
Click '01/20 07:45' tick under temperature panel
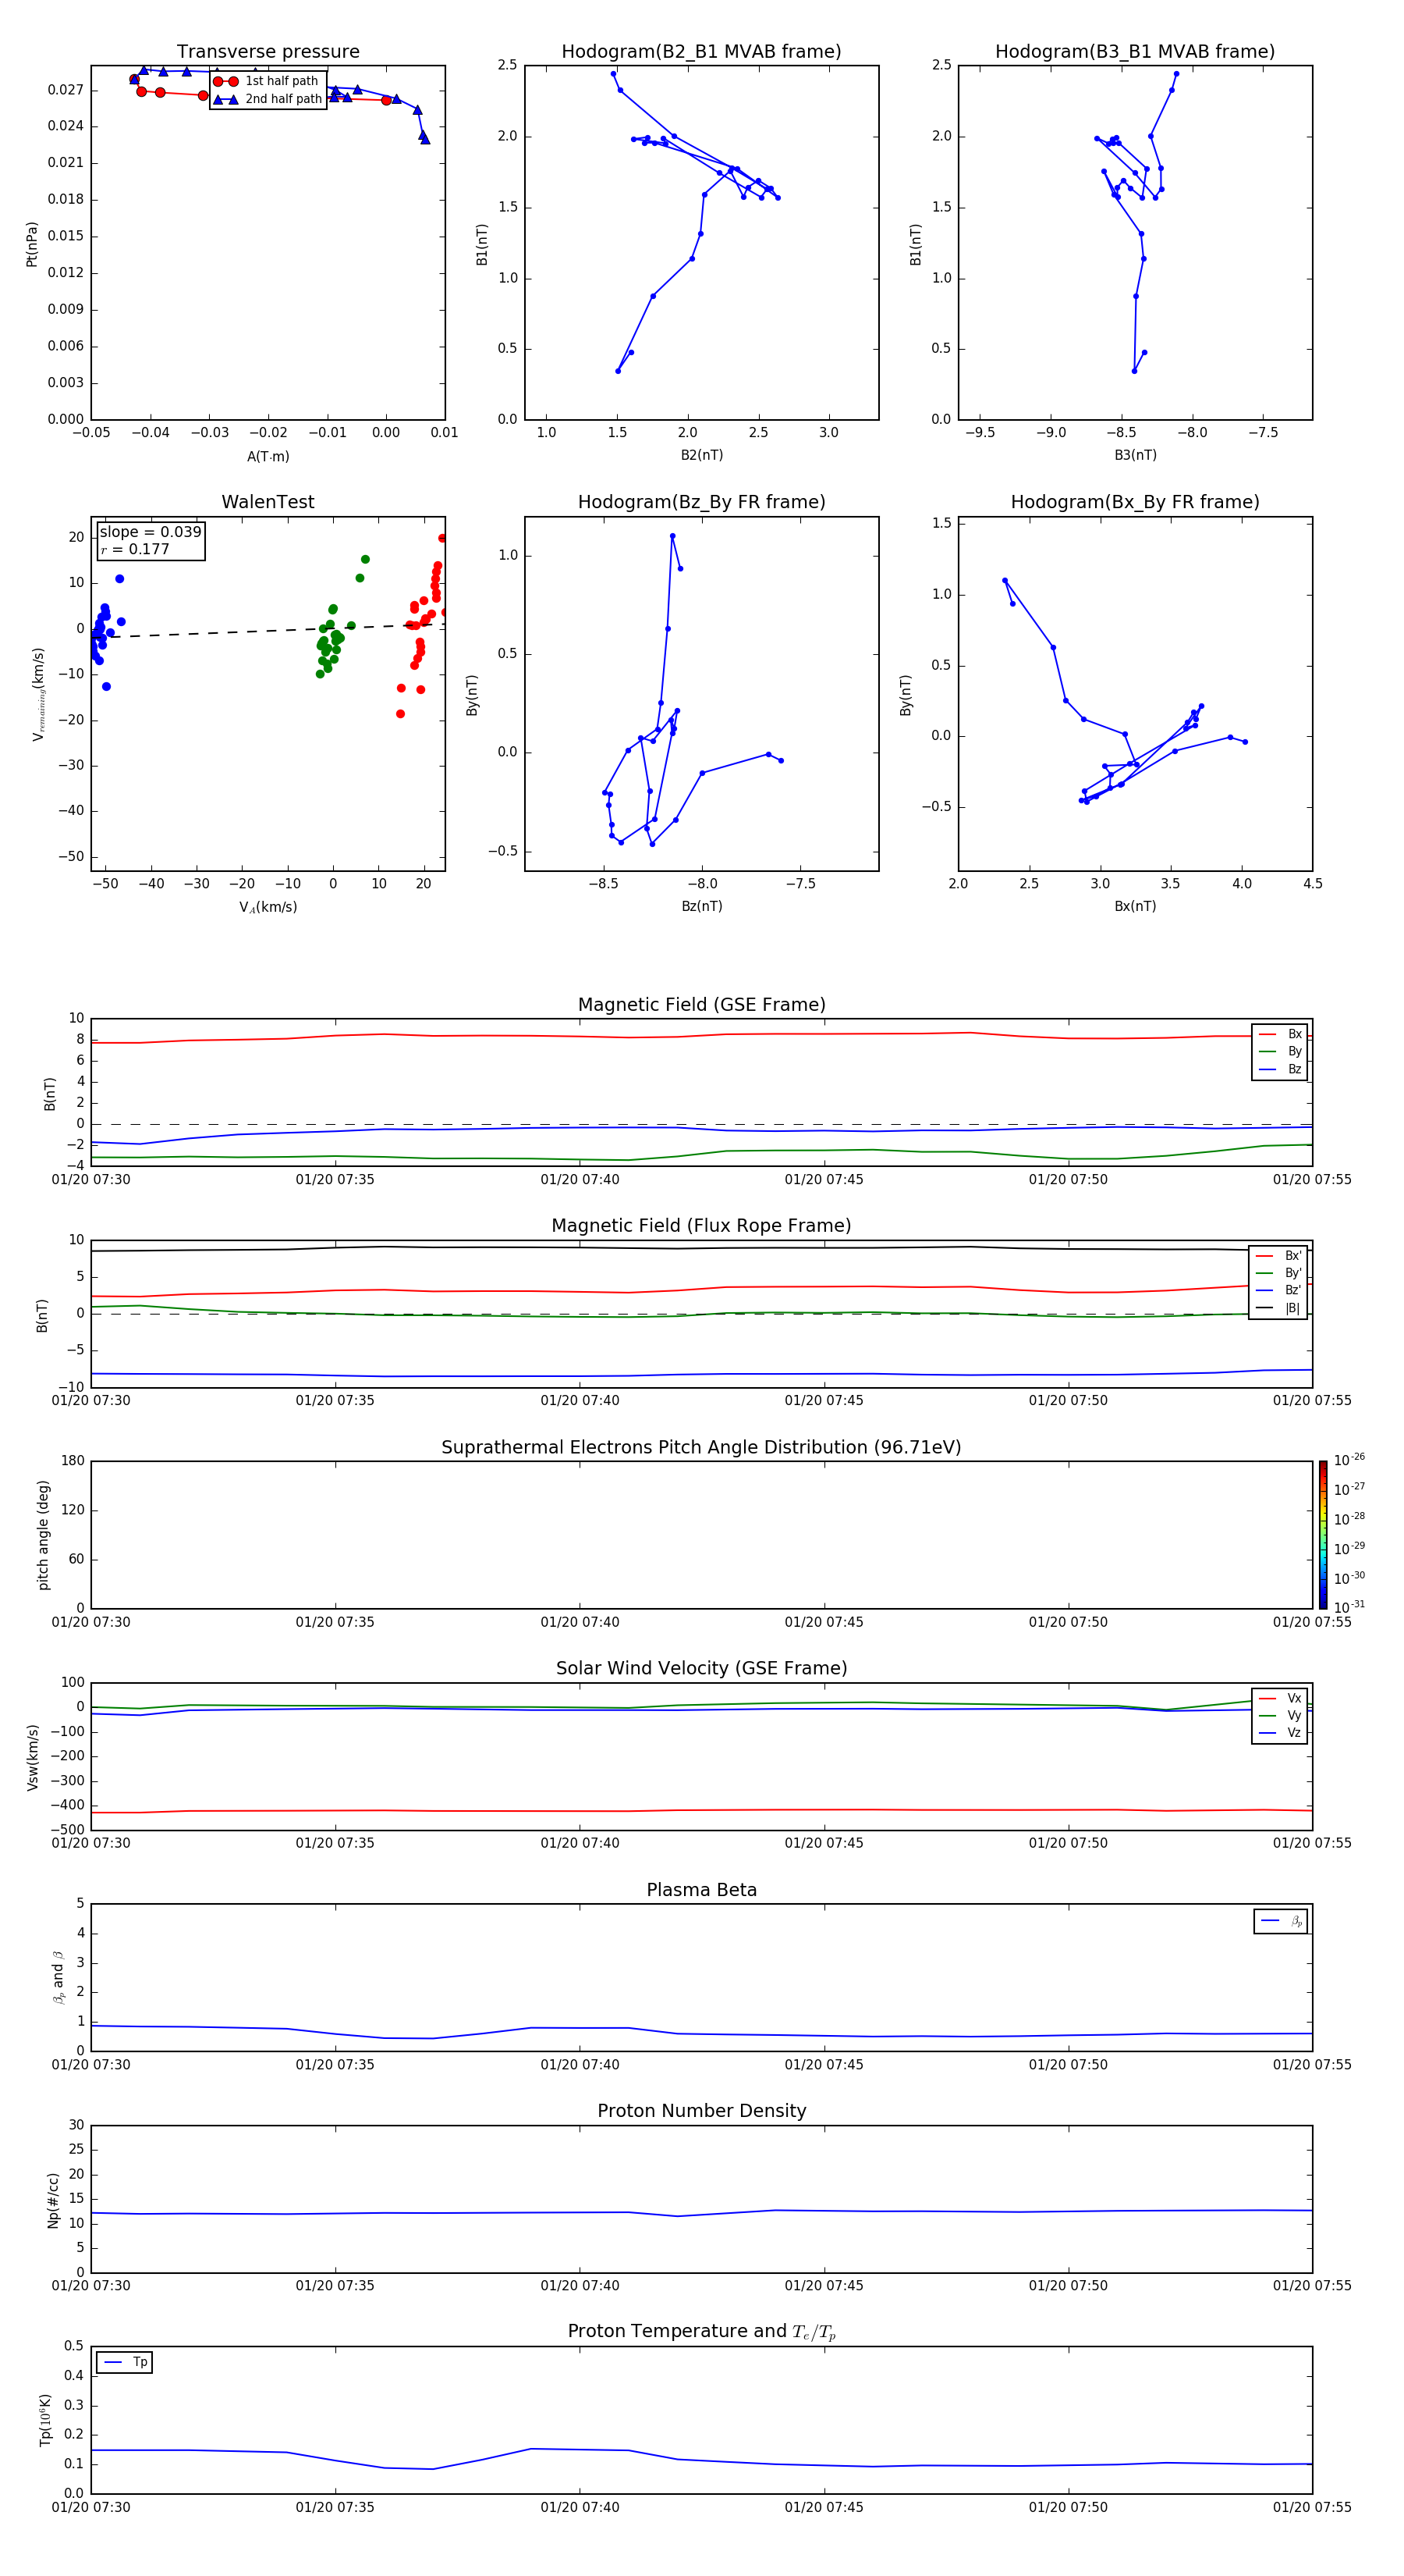(x=824, y=2507)
